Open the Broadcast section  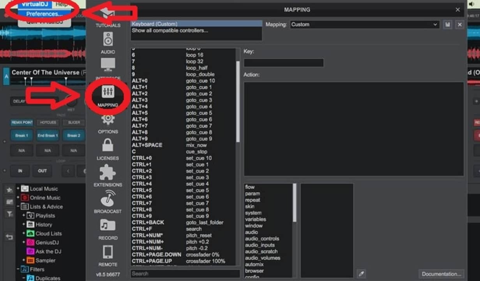click(x=108, y=201)
